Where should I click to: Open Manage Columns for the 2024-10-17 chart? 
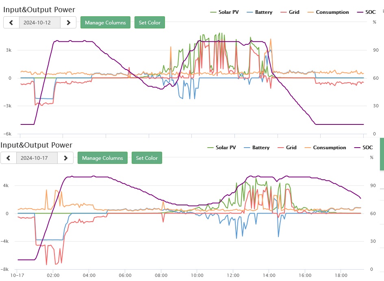click(103, 158)
